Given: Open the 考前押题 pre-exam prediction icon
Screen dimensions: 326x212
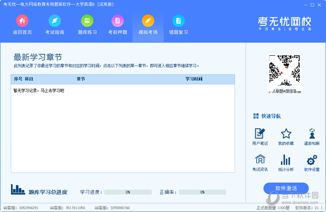Looking at the screenshot, I should [x=118, y=21].
